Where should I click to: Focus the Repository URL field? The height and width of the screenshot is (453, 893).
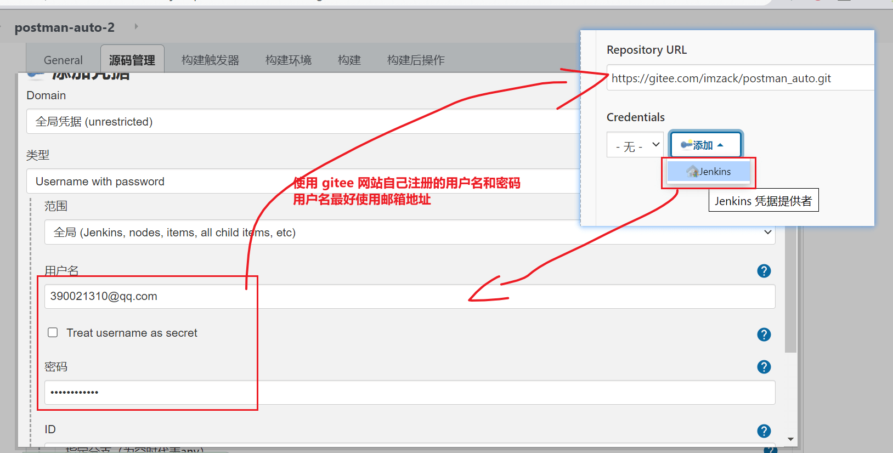pos(741,78)
